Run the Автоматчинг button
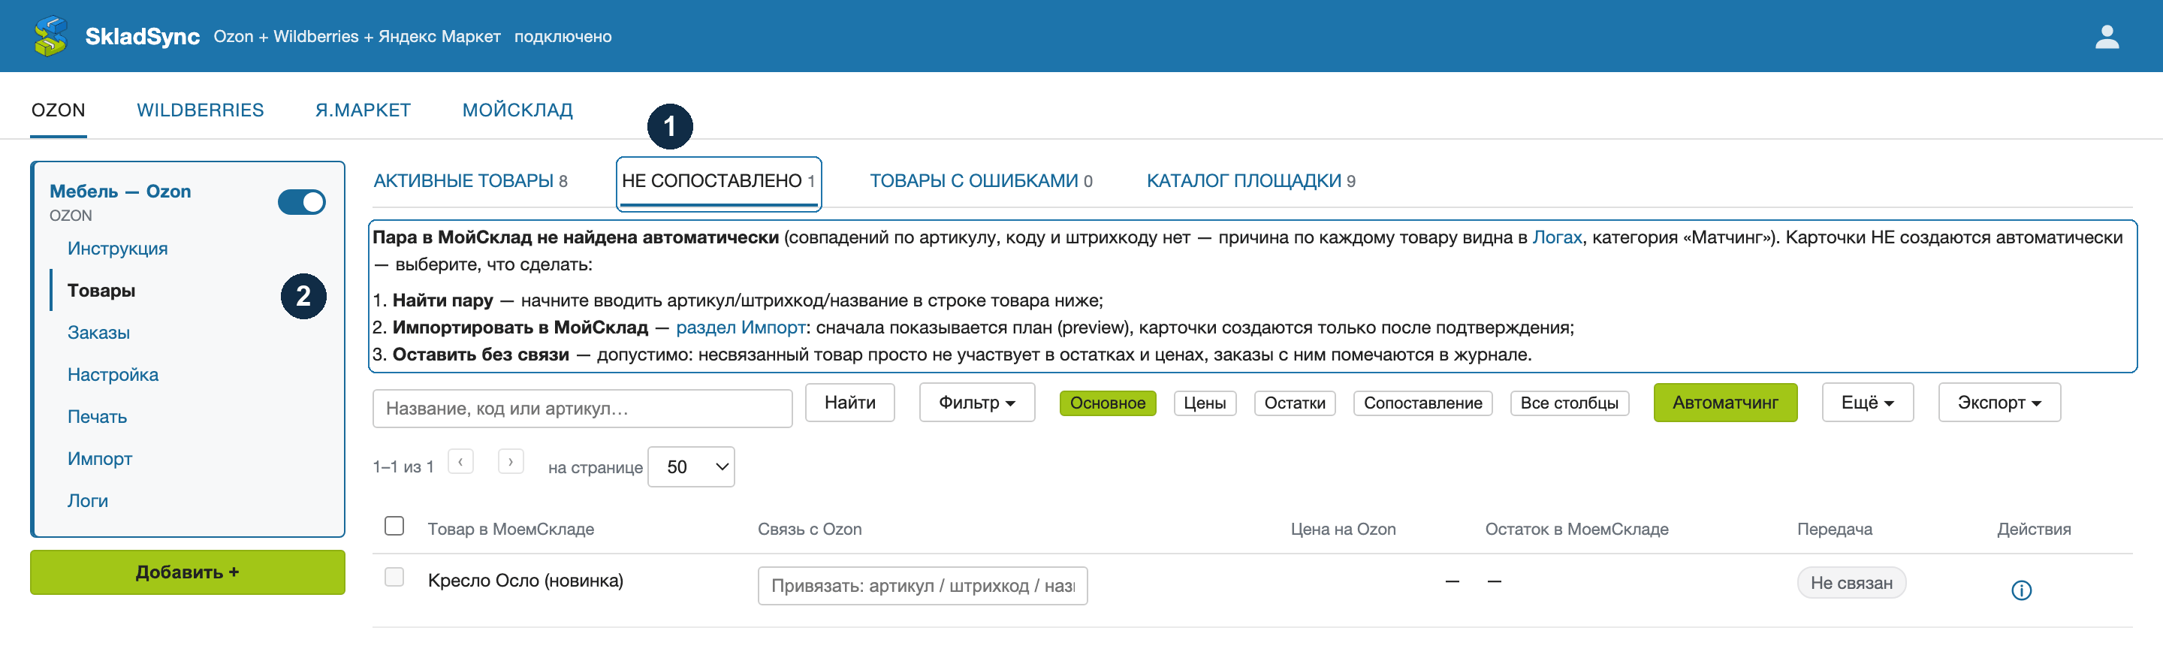The image size is (2163, 670). 1724,402
